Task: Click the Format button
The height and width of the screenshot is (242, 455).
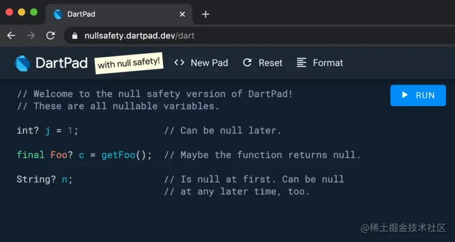Action: pyautogui.click(x=320, y=63)
